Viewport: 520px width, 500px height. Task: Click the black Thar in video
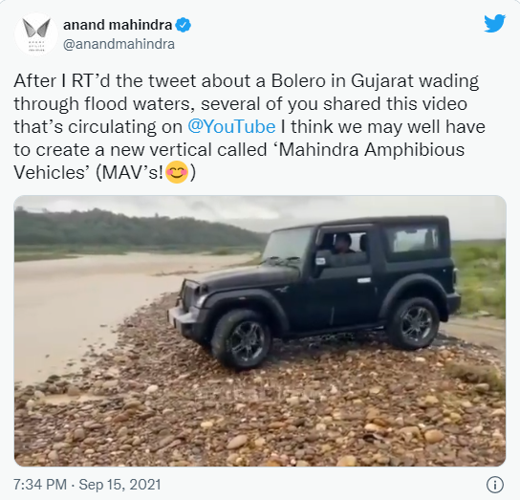tap(314, 291)
